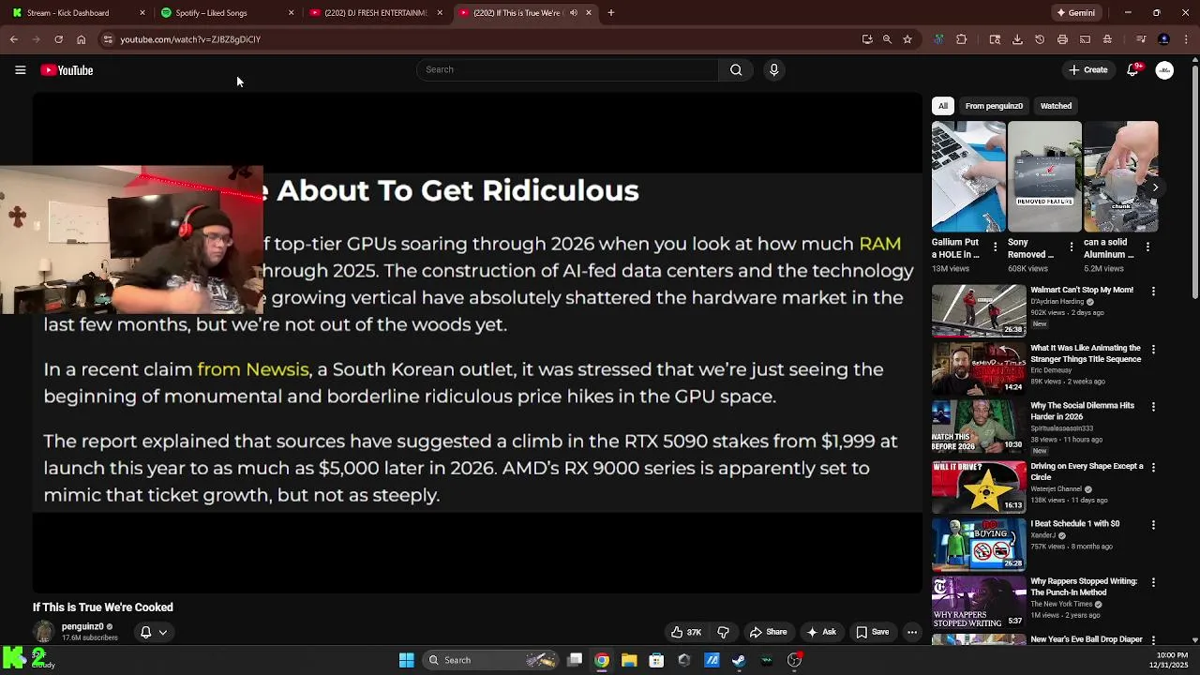The width and height of the screenshot is (1200, 675).
Task: Dislike the video with thumbs down
Action: click(x=723, y=632)
